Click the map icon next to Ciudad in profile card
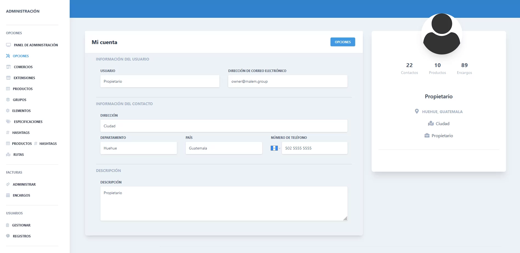Image resolution: width=520 pixels, height=253 pixels. tap(431, 123)
